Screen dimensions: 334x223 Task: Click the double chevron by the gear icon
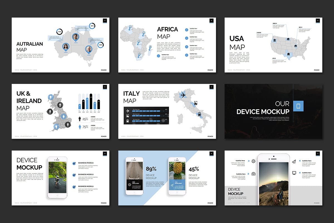(x=248, y=161)
